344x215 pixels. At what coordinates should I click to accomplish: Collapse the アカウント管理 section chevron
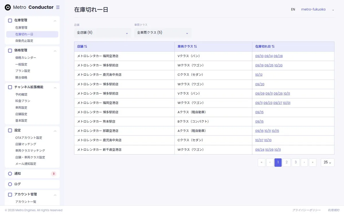pyautogui.click(x=55, y=195)
